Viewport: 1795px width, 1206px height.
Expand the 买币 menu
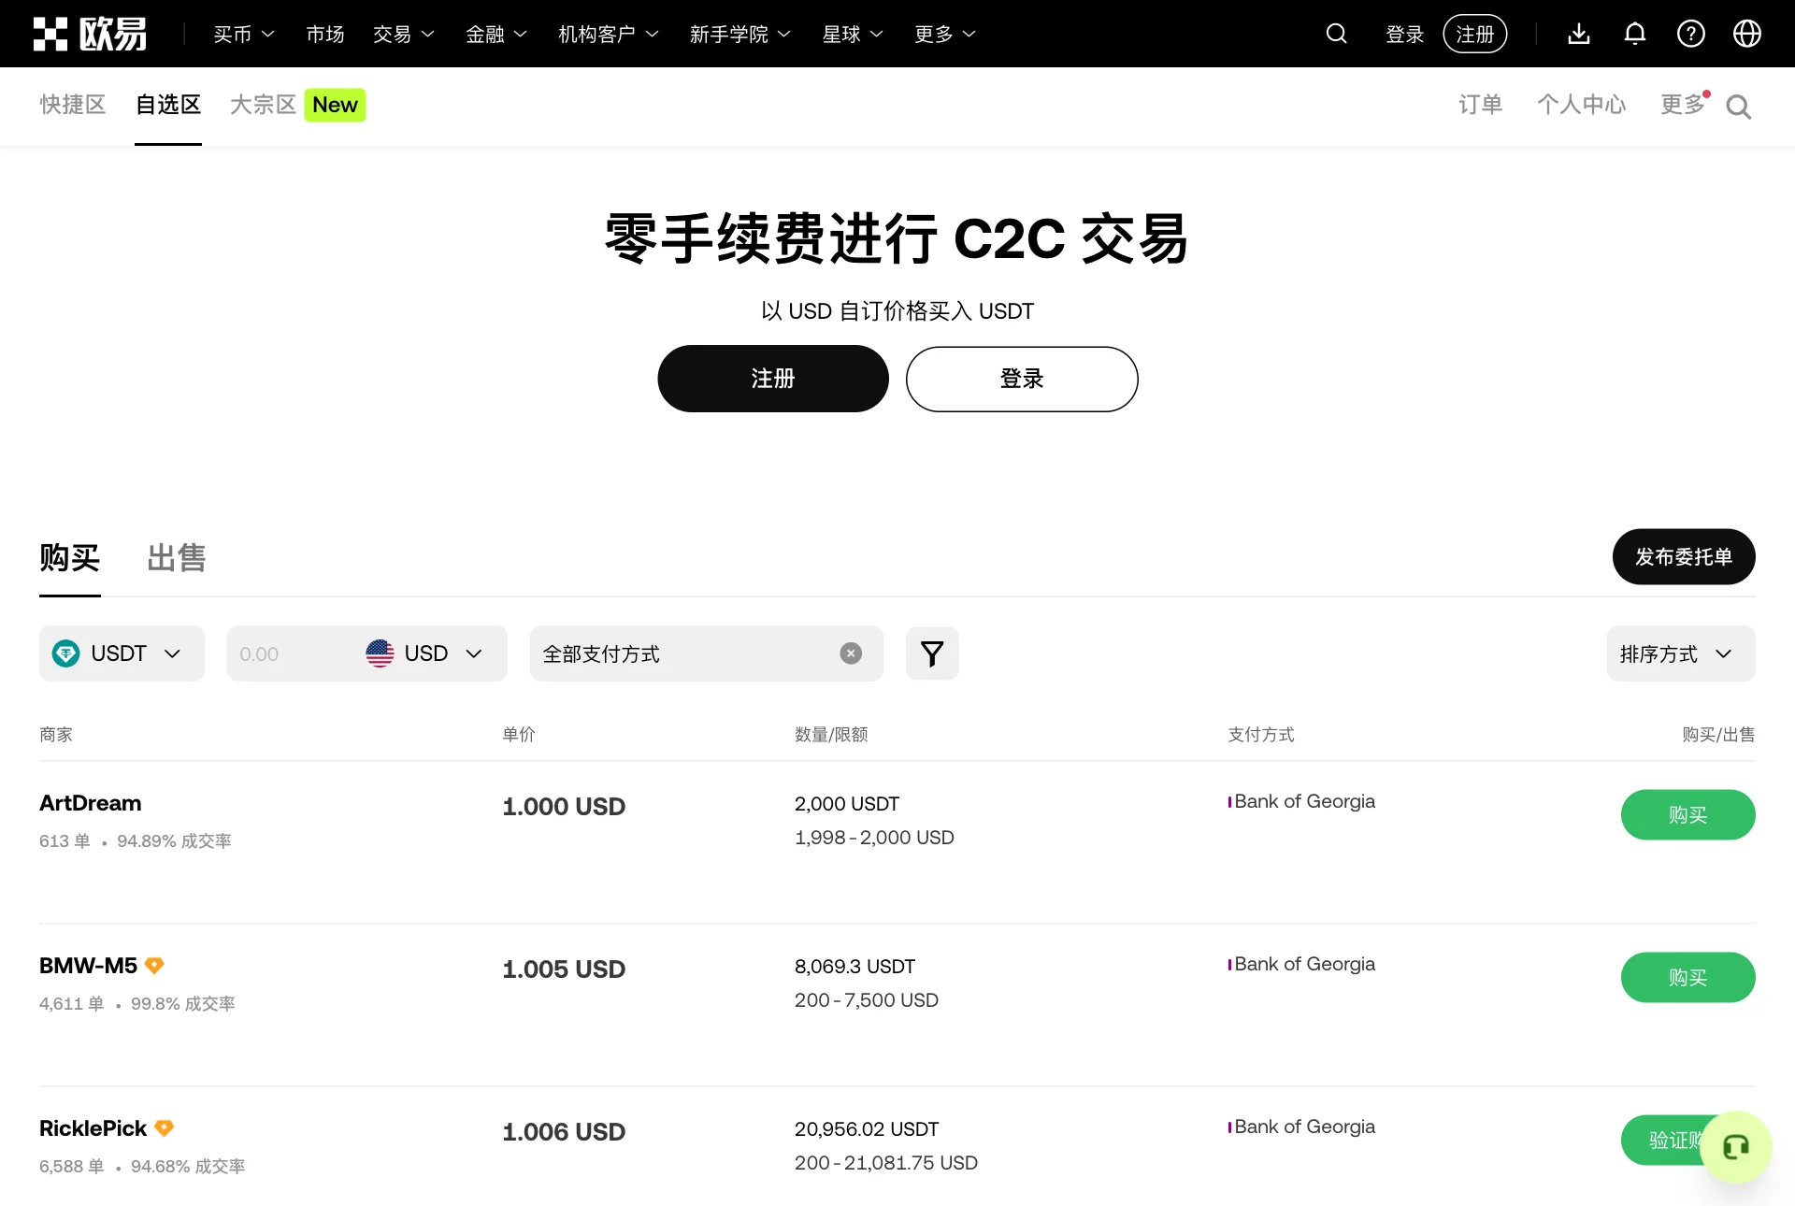click(x=244, y=35)
